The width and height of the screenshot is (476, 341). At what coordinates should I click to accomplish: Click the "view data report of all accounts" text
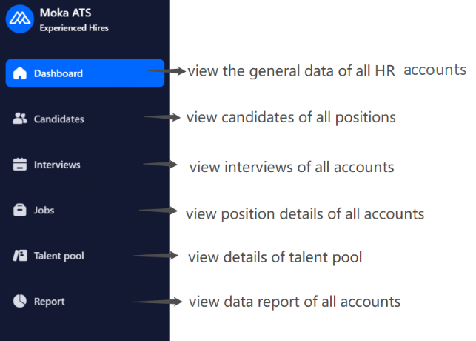295,302
